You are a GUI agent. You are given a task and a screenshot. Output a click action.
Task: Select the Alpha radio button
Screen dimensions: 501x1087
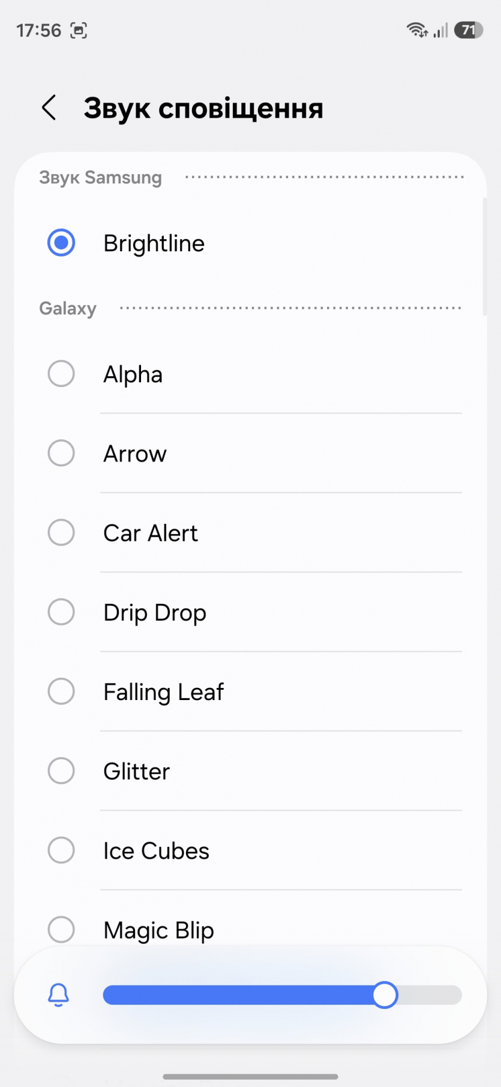(x=61, y=374)
